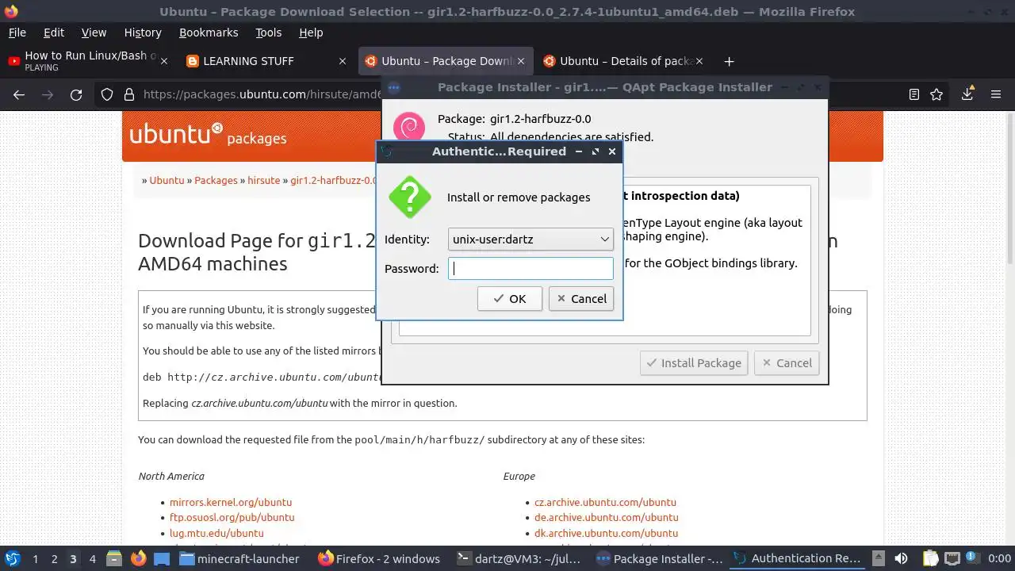Click the show desktop taskbar icon

(x=162, y=558)
